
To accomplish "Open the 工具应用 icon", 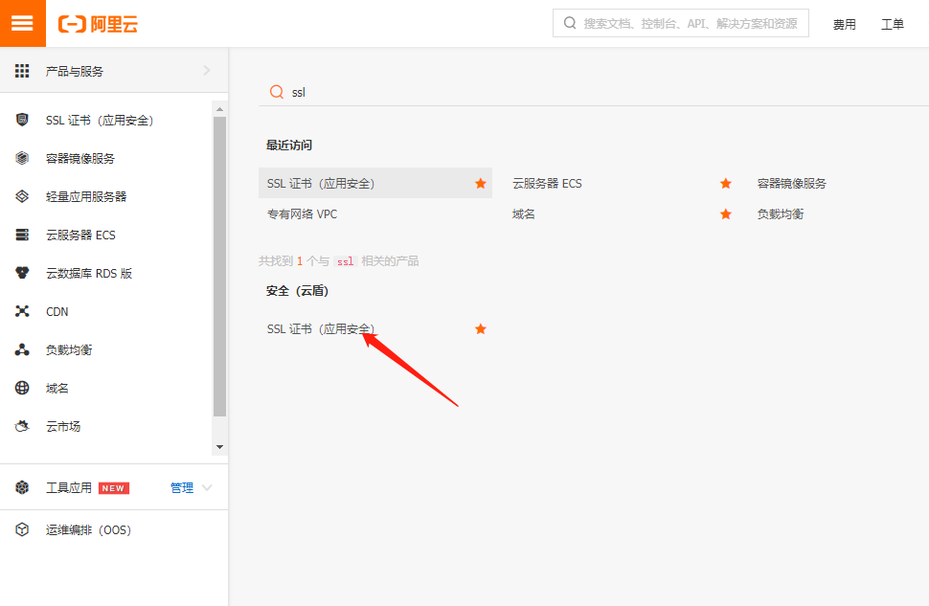I will point(22,487).
